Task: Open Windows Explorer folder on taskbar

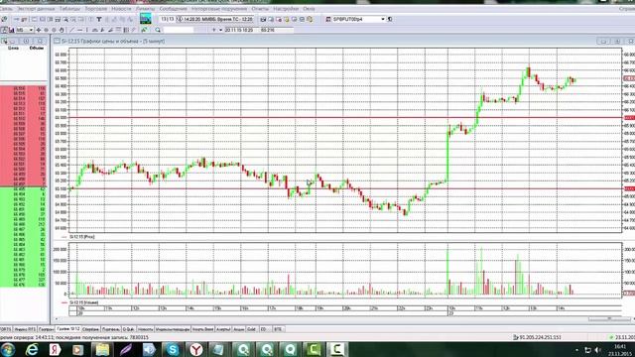Action: point(102,349)
